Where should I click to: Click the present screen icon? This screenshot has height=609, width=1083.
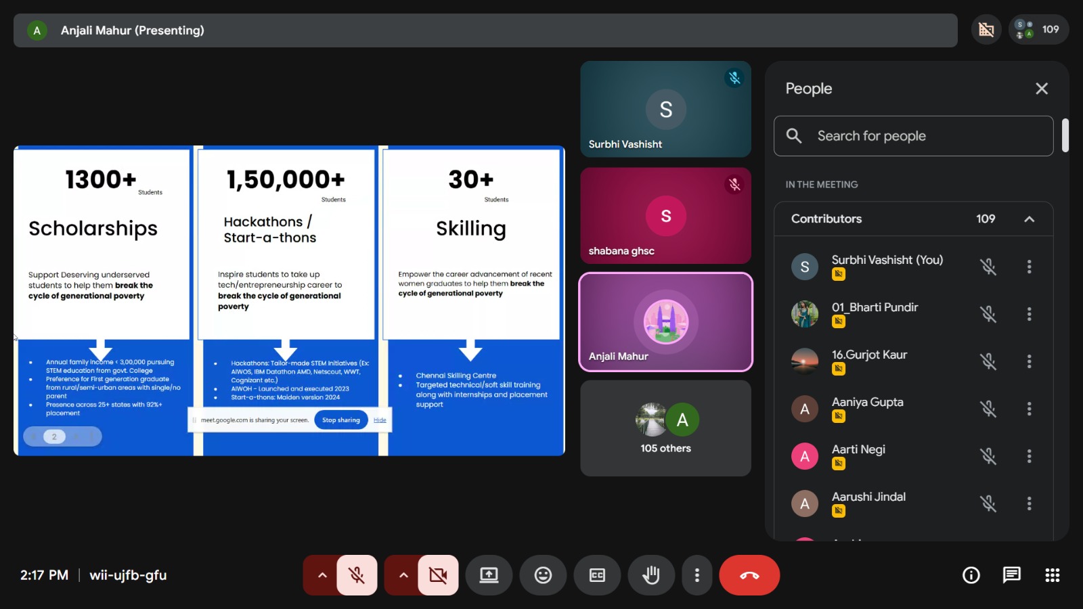[489, 575]
